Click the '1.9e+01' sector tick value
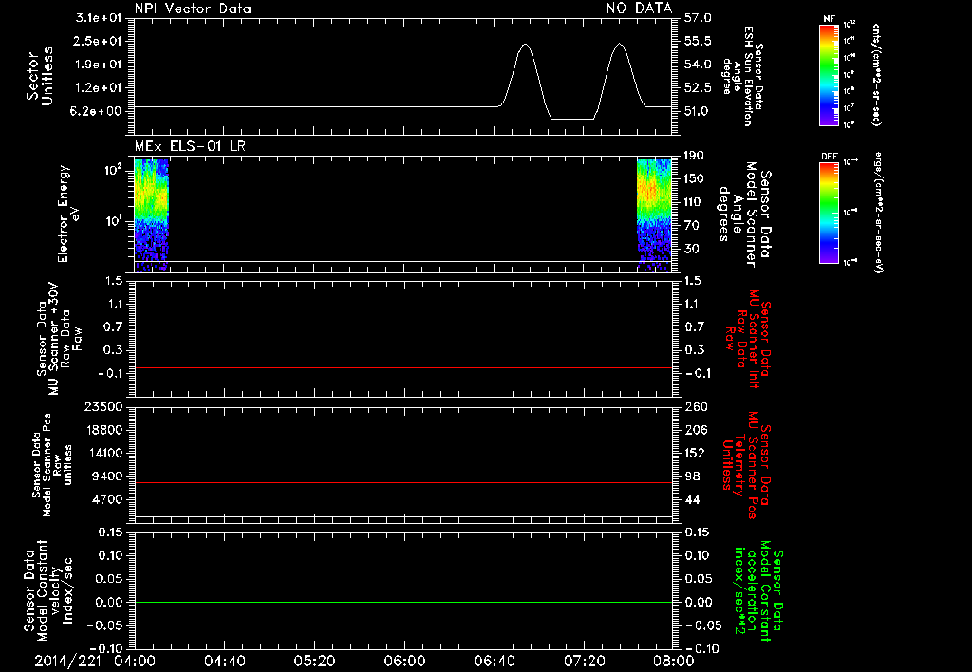 [99, 65]
